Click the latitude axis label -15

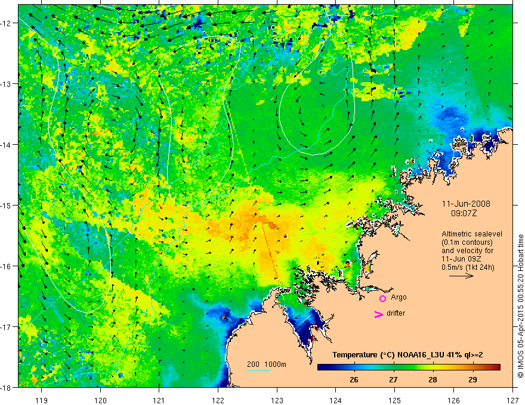click(x=6, y=205)
